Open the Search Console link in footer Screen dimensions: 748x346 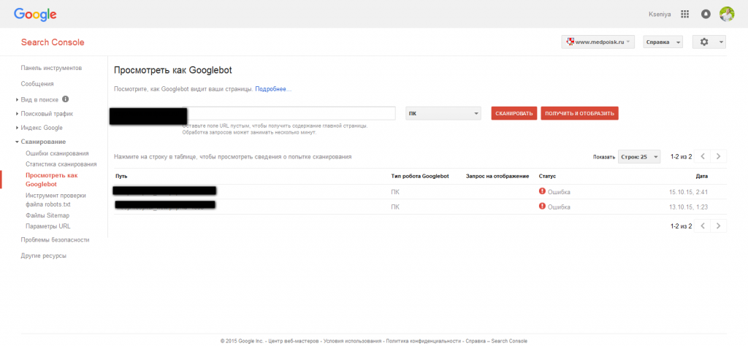pyautogui.click(x=509, y=341)
